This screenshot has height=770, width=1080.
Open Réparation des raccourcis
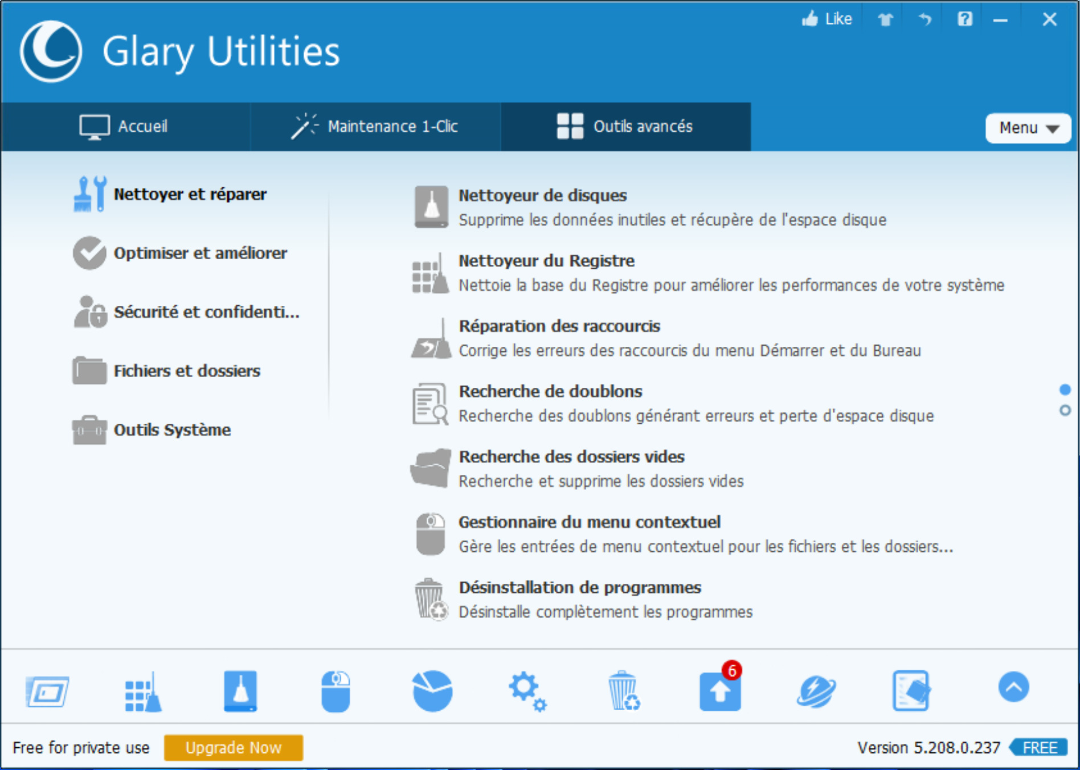coord(666,338)
